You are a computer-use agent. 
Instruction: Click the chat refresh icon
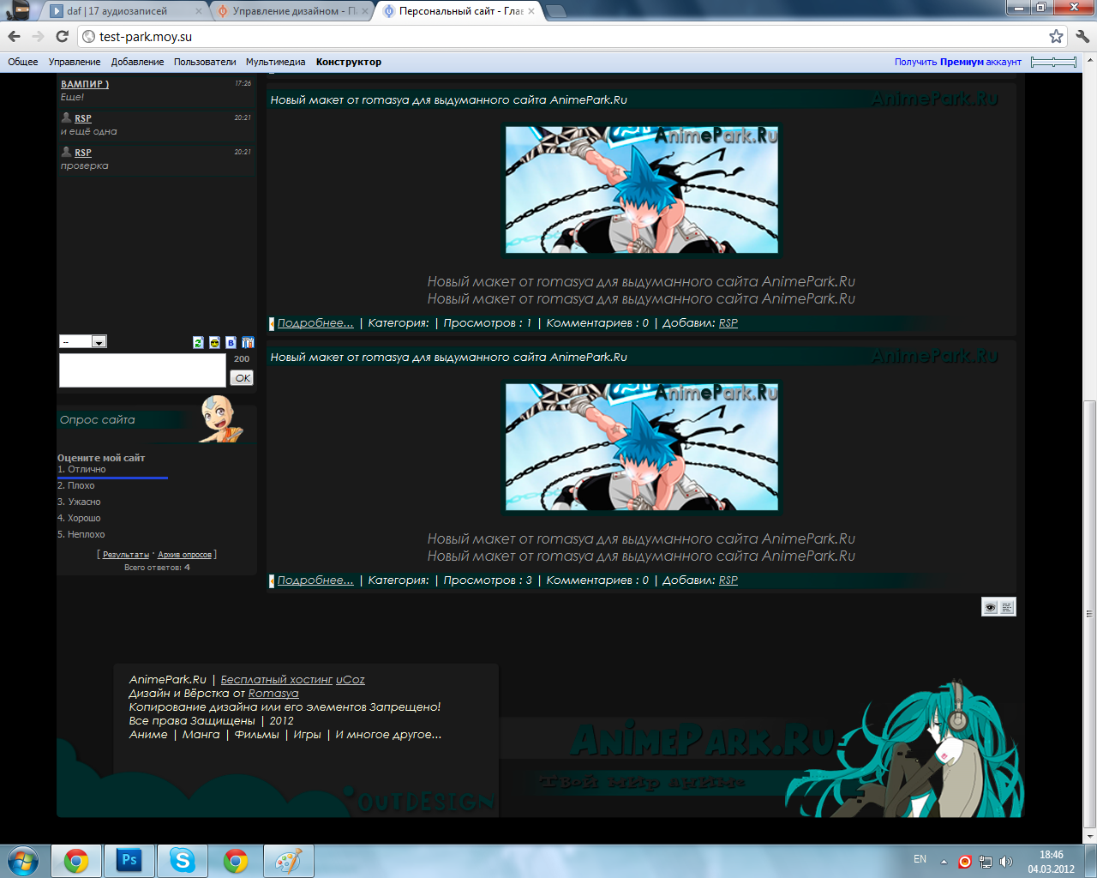(198, 342)
